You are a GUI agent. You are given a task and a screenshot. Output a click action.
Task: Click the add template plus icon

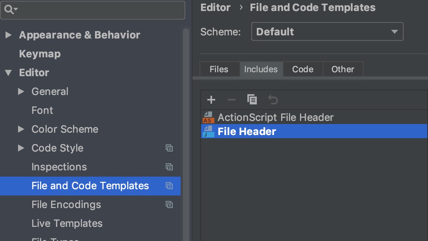pyautogui.click(x=211, y=100)
